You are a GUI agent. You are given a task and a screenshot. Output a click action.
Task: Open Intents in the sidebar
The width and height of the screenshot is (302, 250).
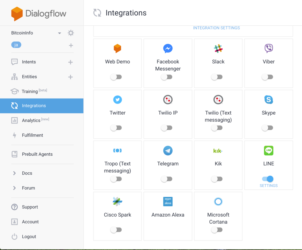tap(29, 62)
